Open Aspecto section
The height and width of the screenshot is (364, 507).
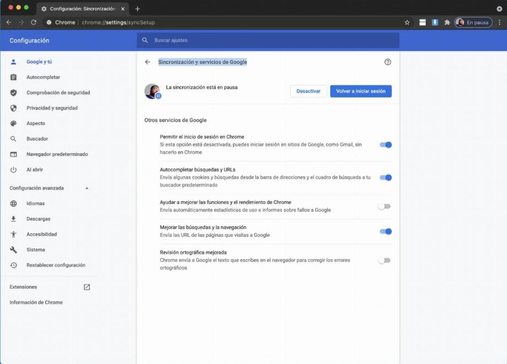point(36,123)
